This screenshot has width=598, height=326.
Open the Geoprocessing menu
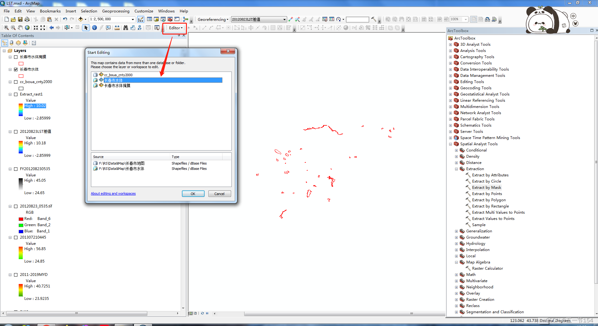pos(116,11)
